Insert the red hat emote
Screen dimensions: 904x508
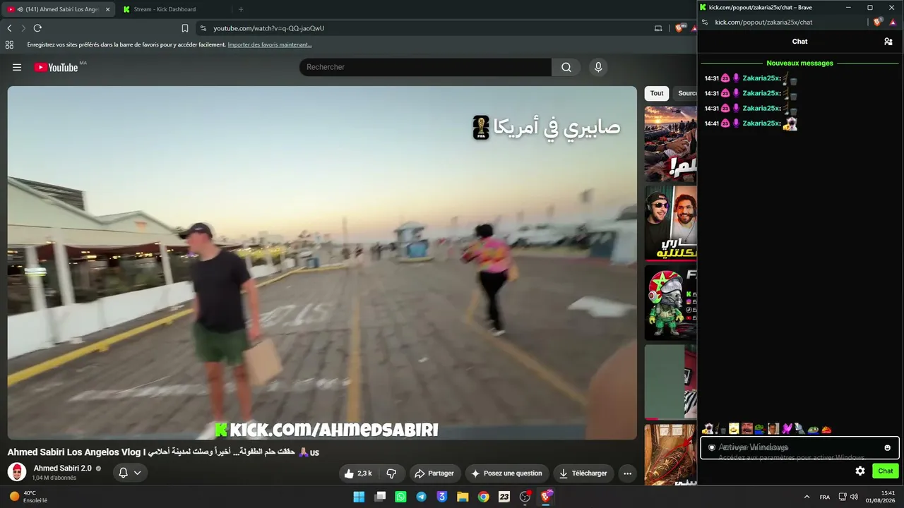pyautogui.click(x=826, y=429)
